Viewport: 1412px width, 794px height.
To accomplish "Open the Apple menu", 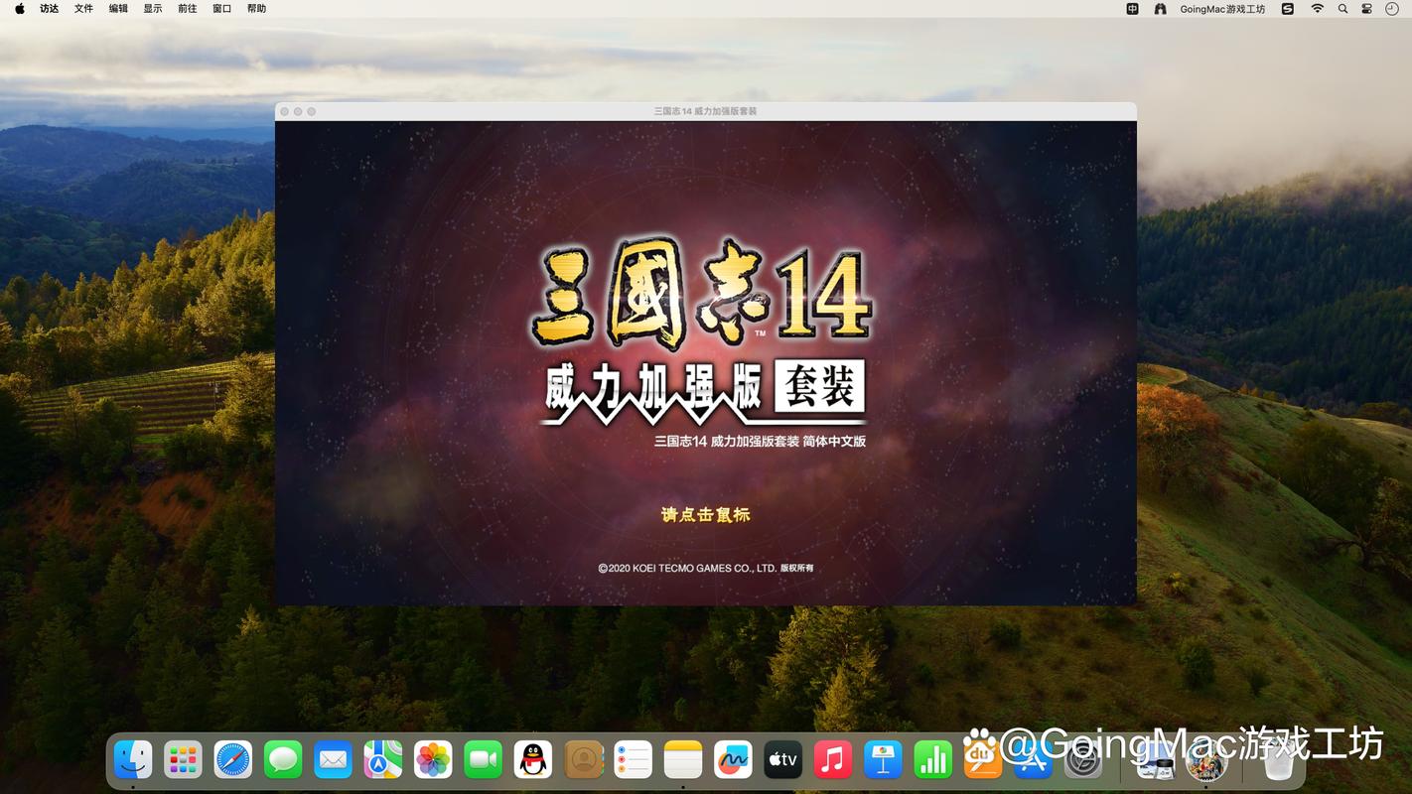I will [19, 8].
